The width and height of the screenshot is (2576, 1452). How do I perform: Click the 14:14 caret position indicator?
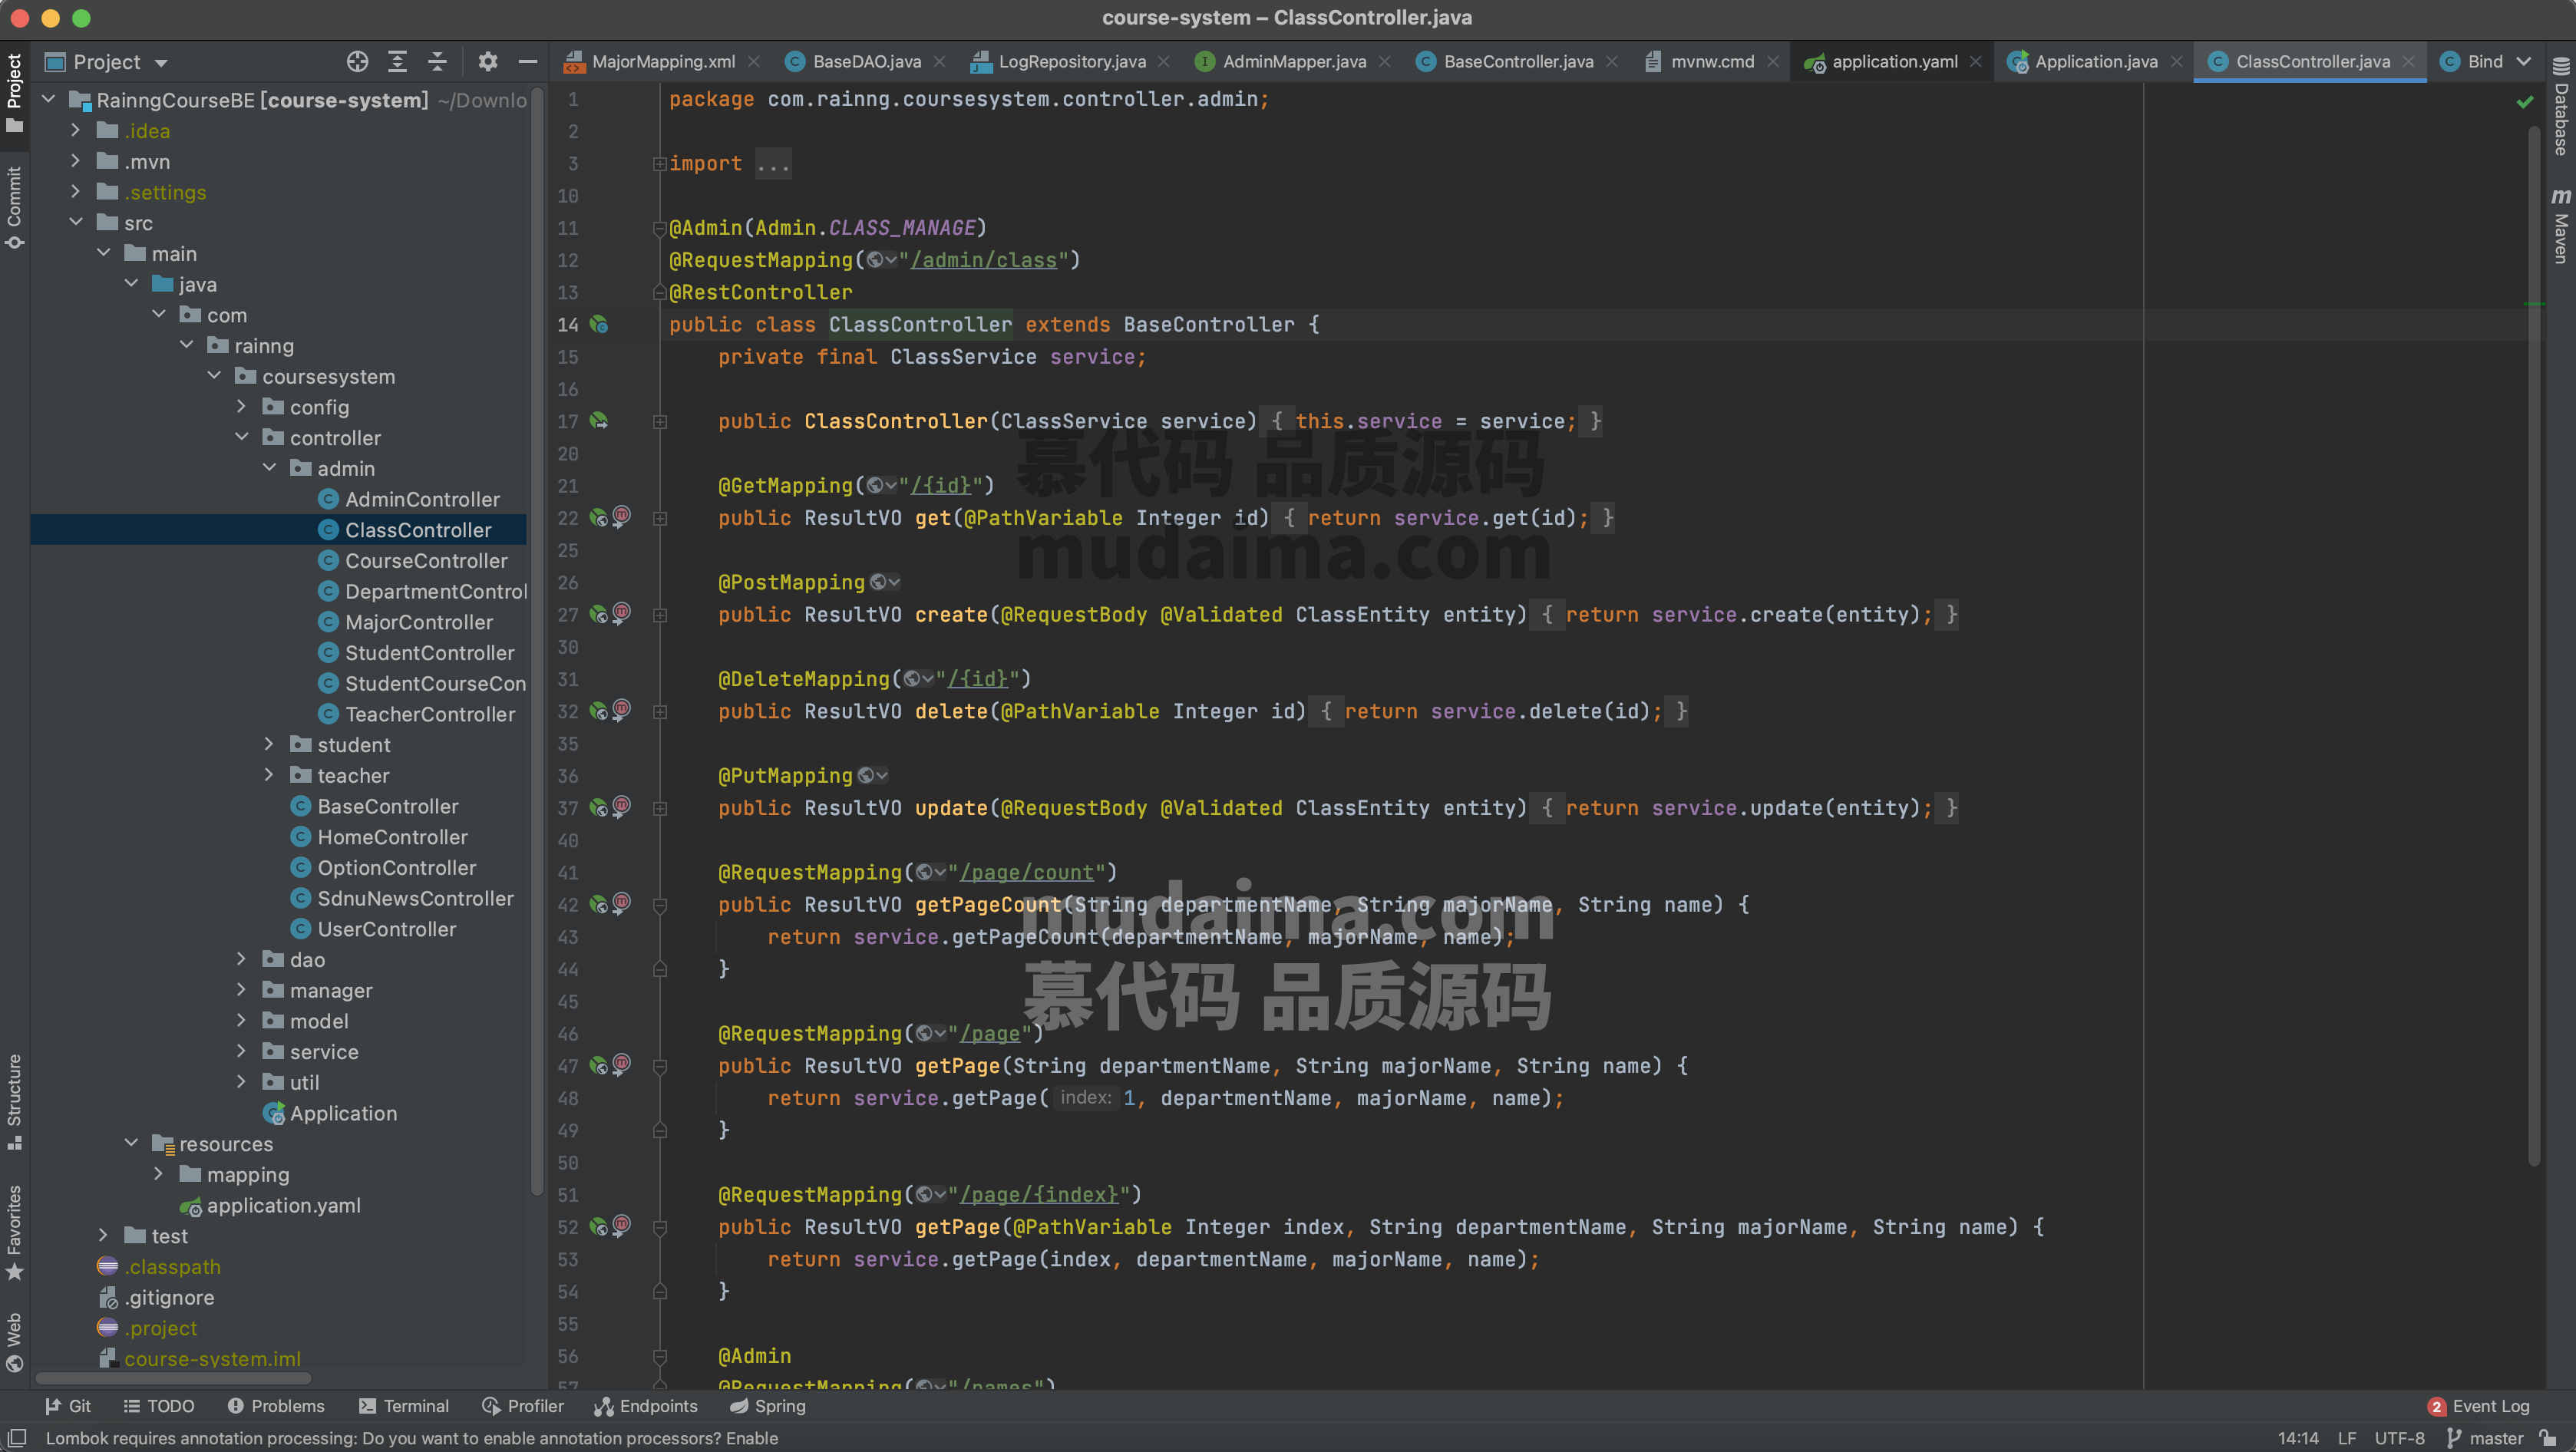[2298, 1438]
